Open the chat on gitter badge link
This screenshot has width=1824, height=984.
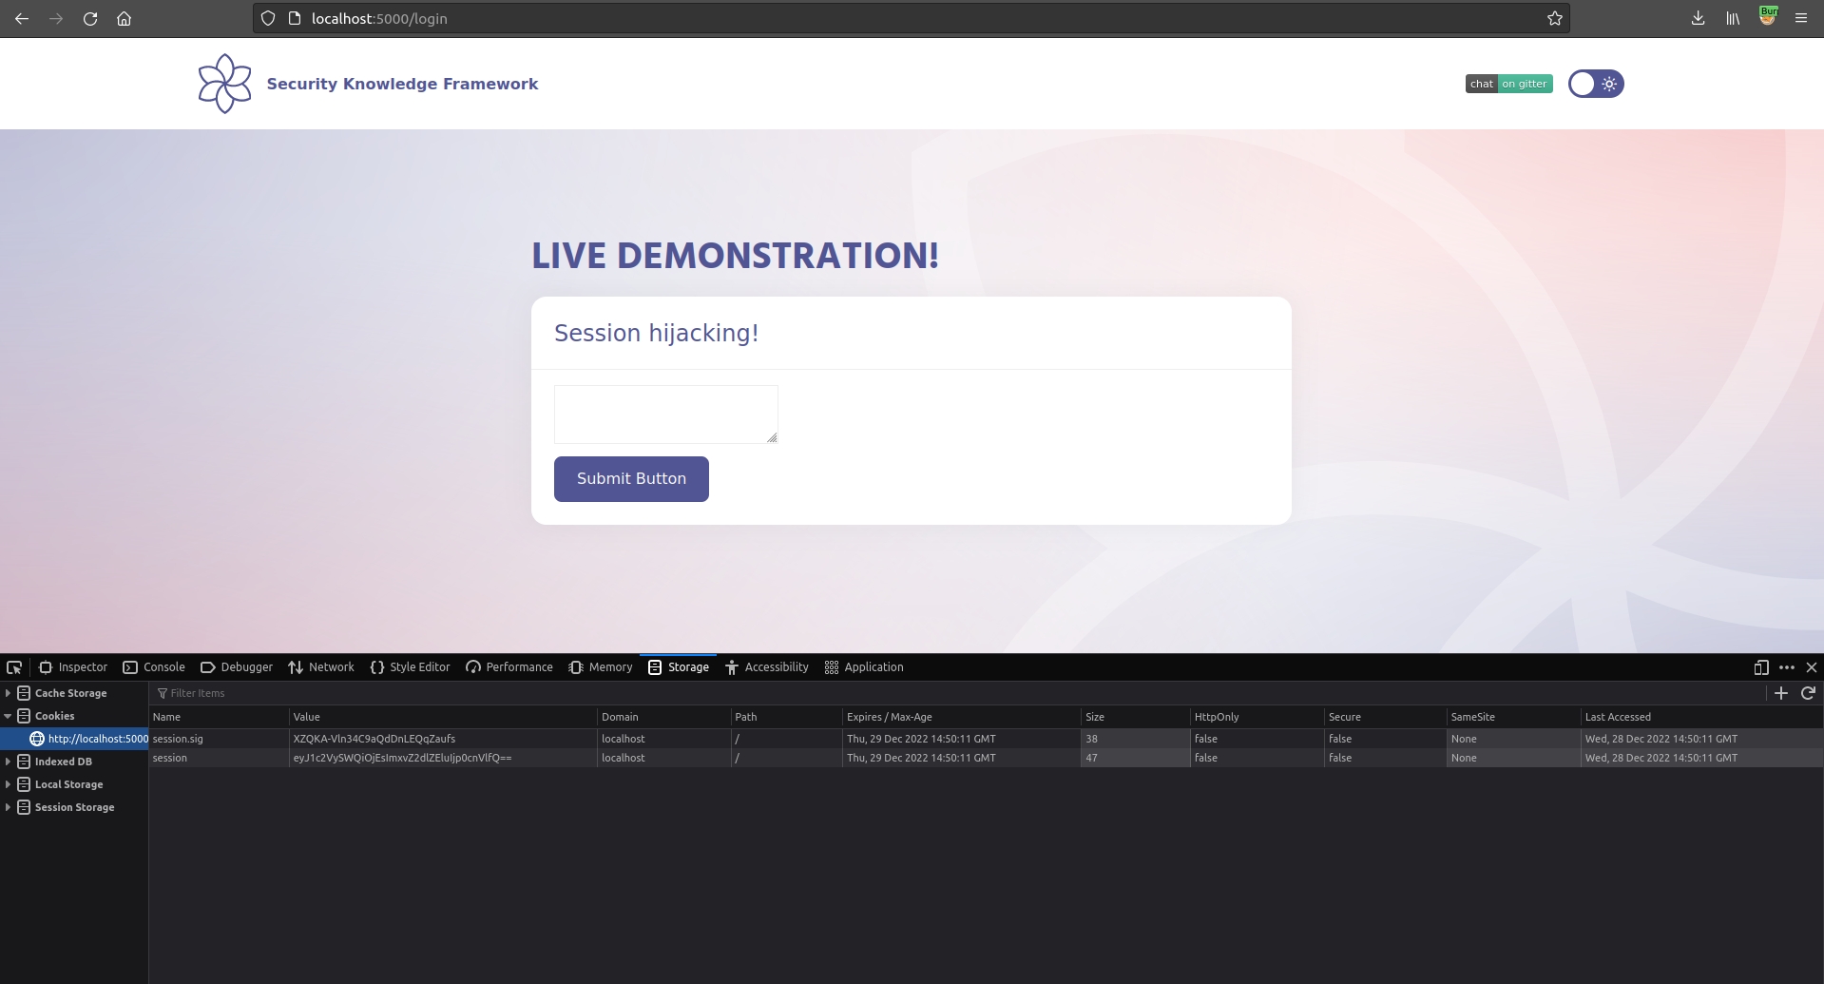click(1508, 84)
